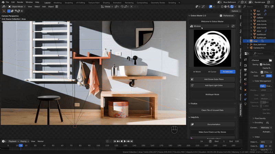Switch to the Geometry Nodes workspace tab
Screen dimensions: 275x154
[158, 3]
